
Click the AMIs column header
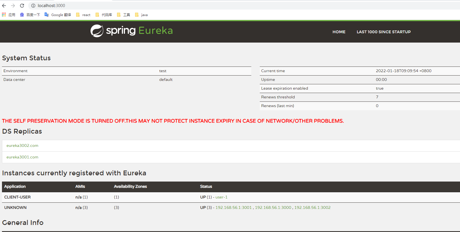[x=80, y=186]
